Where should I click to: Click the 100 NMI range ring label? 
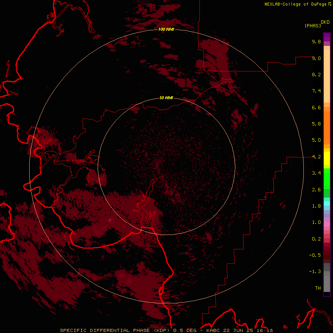pos(166,29)
